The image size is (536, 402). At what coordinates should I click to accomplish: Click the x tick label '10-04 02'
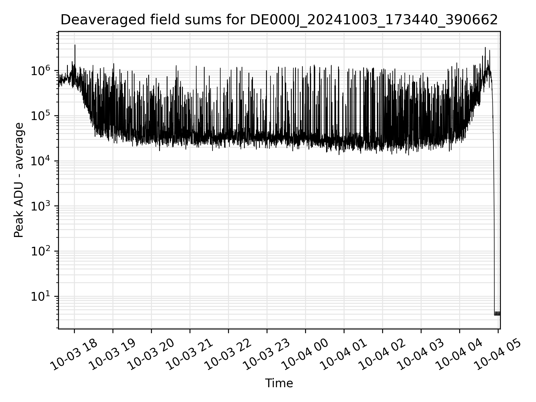click(382, 355)
